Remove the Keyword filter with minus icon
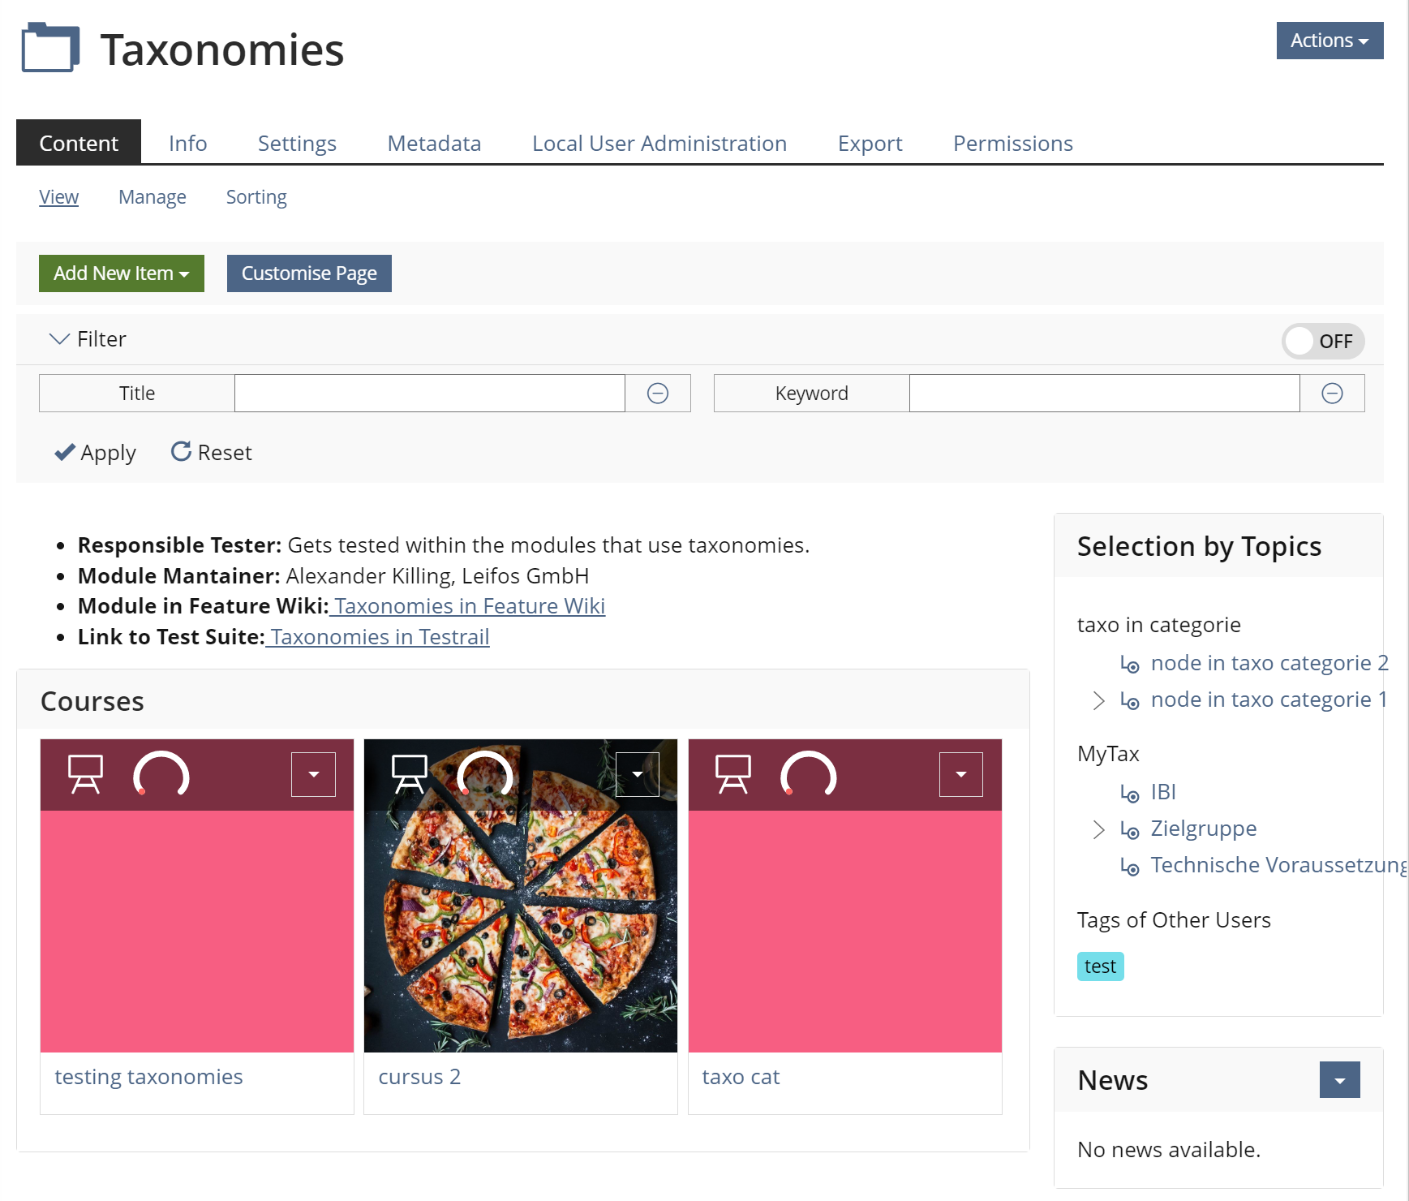Image resolution: width=1409 pixels, height=1201 pixels. point(1332,394)
